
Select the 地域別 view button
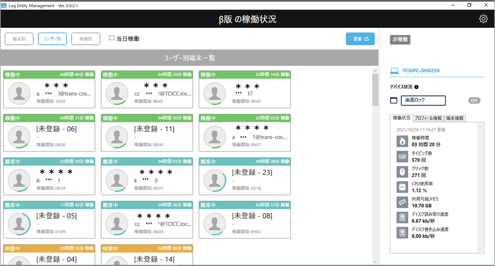pos(86,39)
